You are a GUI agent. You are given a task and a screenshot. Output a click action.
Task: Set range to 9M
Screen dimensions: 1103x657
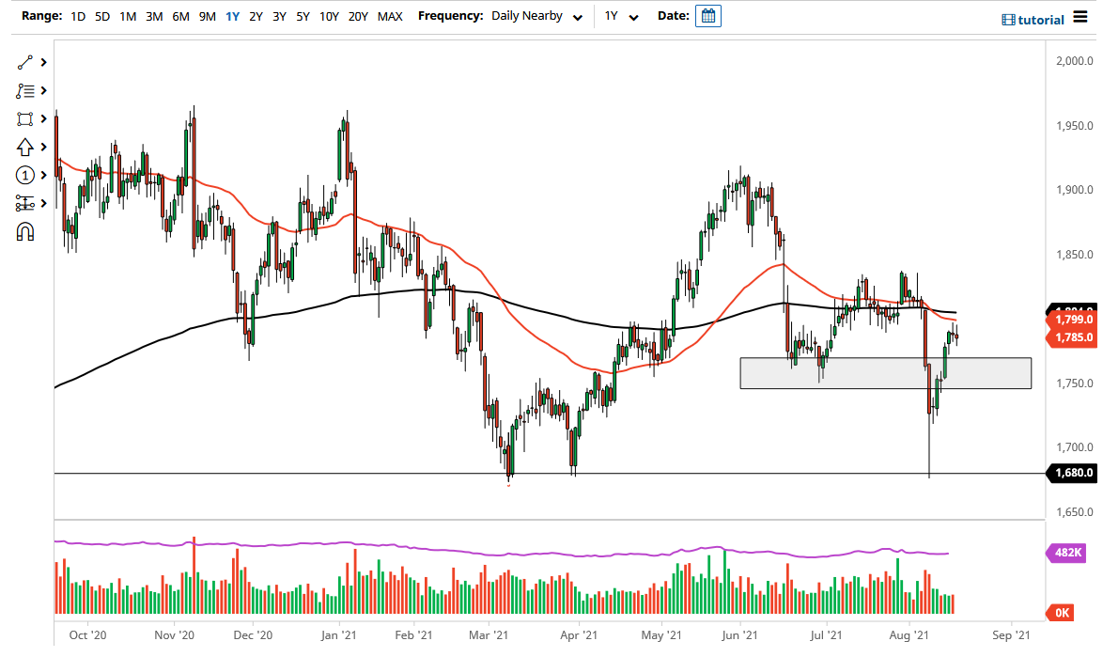(x=207, y=16)
